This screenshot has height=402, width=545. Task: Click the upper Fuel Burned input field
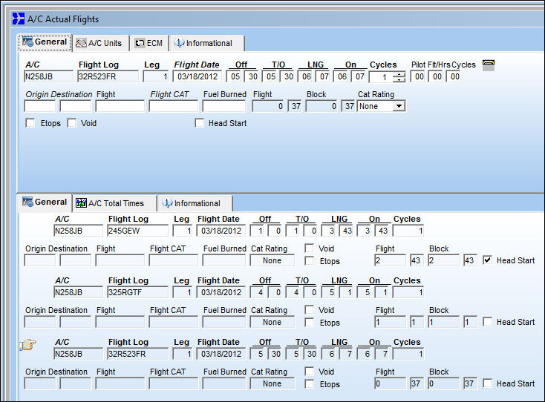point(224,106)
